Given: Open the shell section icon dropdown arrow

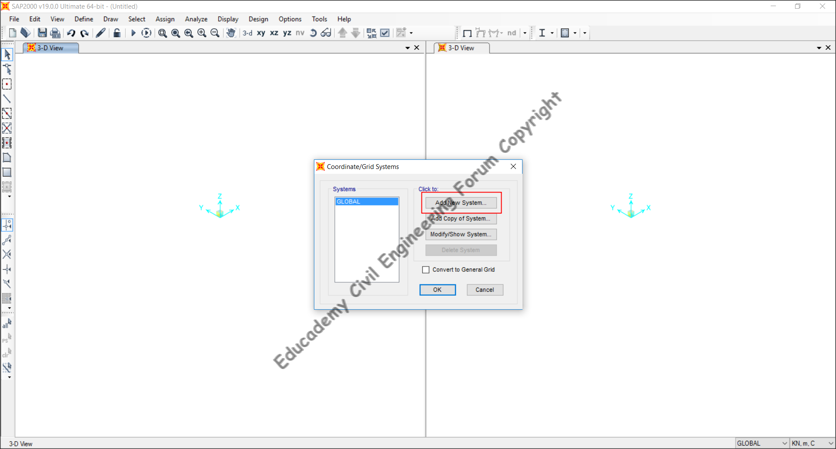Looking at the screenshot, I should (575, 33).
